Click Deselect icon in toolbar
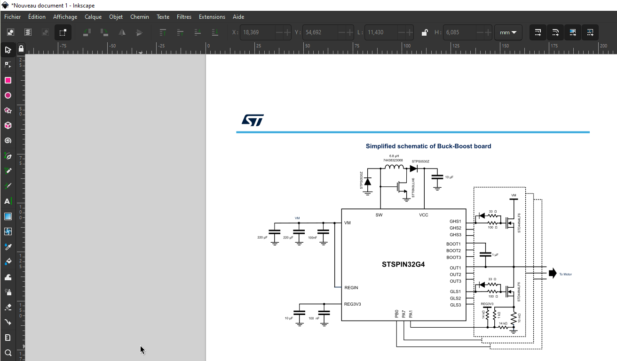The width and height of the screenshot is (617, 361). tap(45, 32)
